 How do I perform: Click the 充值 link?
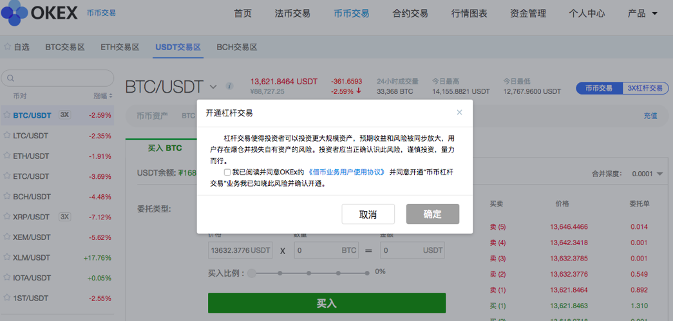pos(650,115)
